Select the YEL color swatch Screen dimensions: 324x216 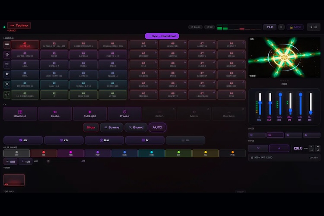point(205,153)
